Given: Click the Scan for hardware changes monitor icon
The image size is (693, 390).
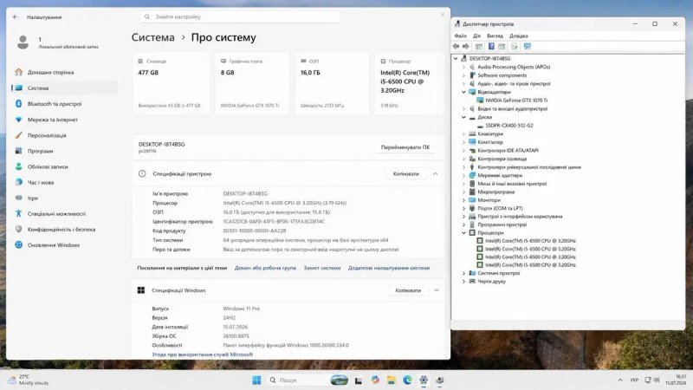Looking at the screenshot, I should coord(528,47).
